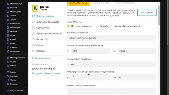Image resolution: width=169 pixels, height=95 pixels.
Task: Click subscribers maximum field showing 50000
Action: coord(137,51)
